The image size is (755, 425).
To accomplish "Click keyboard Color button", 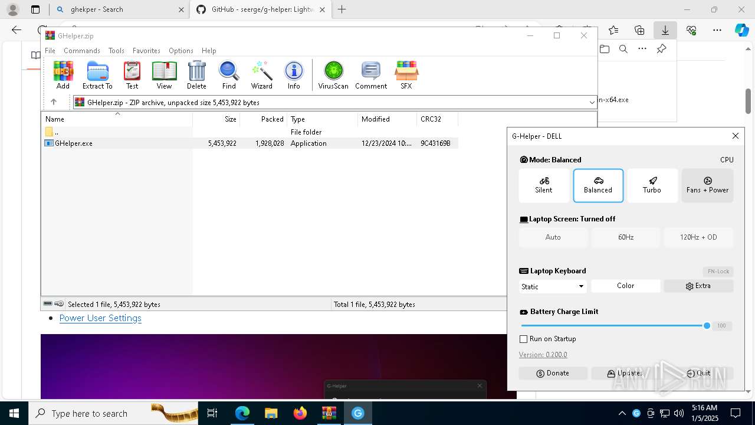I will pyautogui.click(x=626, y=286).
